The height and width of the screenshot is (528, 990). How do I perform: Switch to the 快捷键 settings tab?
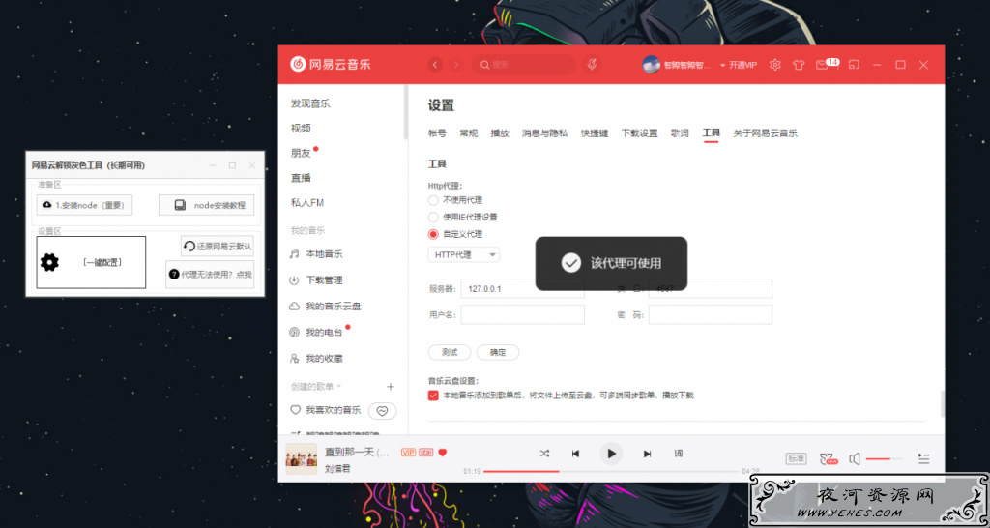(595, 133)
